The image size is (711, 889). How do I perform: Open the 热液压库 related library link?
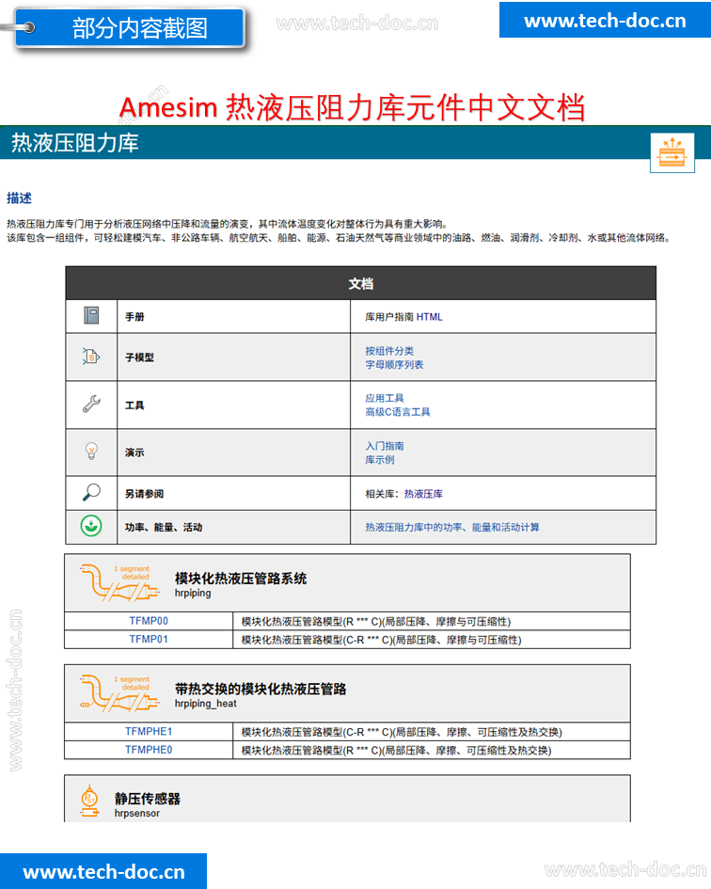click(x=423, y=494)
